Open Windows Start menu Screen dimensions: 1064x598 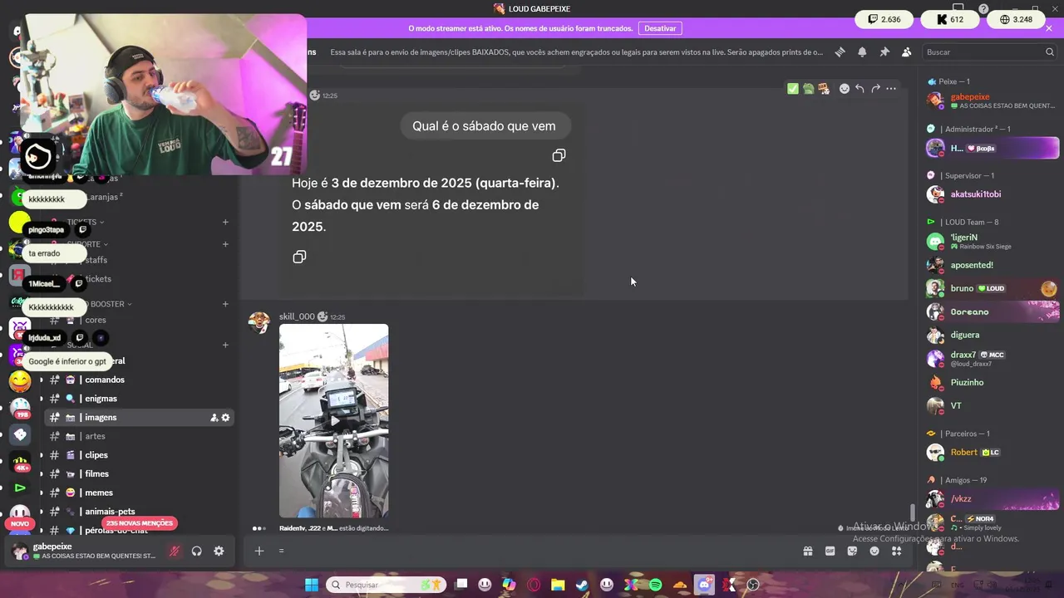click(x=311, y=585)
